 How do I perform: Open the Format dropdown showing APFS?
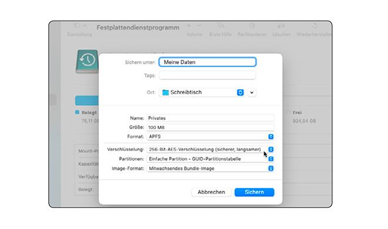210,136
